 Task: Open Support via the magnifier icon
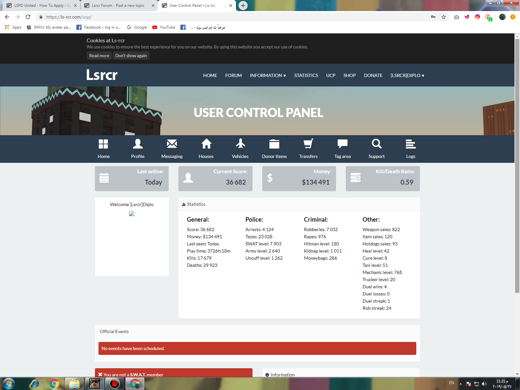coord(377,144)
